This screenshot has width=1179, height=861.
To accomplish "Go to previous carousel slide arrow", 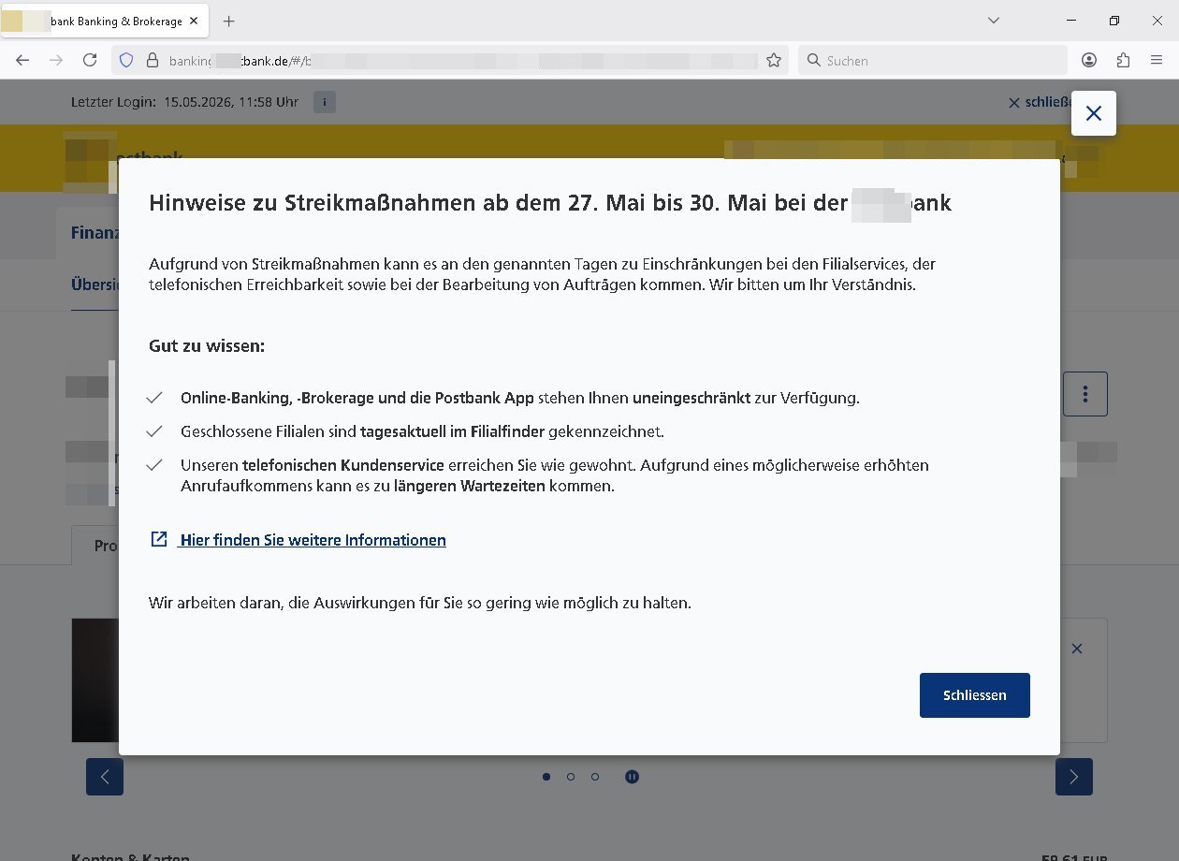I will coord(105,777).
